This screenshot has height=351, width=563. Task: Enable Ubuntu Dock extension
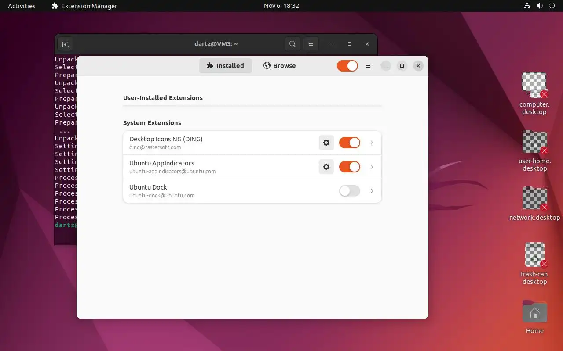click(350, 191)
